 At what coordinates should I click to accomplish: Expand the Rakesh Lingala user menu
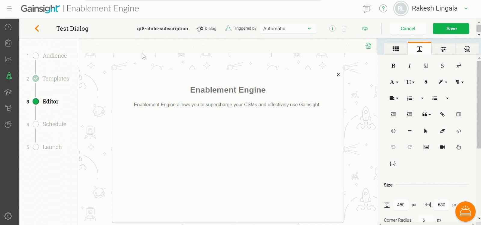[x=466, y=8]
